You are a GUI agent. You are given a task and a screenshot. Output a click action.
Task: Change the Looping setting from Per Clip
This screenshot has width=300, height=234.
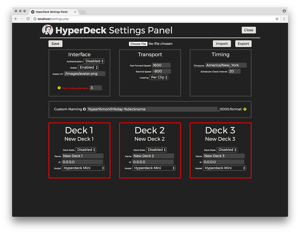159,77
